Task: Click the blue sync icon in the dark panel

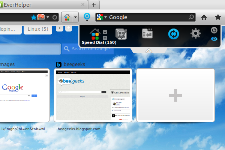Action: [174, 34]
